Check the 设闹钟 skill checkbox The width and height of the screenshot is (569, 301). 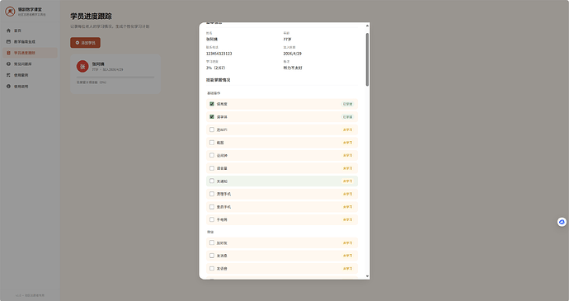(212, 155)
